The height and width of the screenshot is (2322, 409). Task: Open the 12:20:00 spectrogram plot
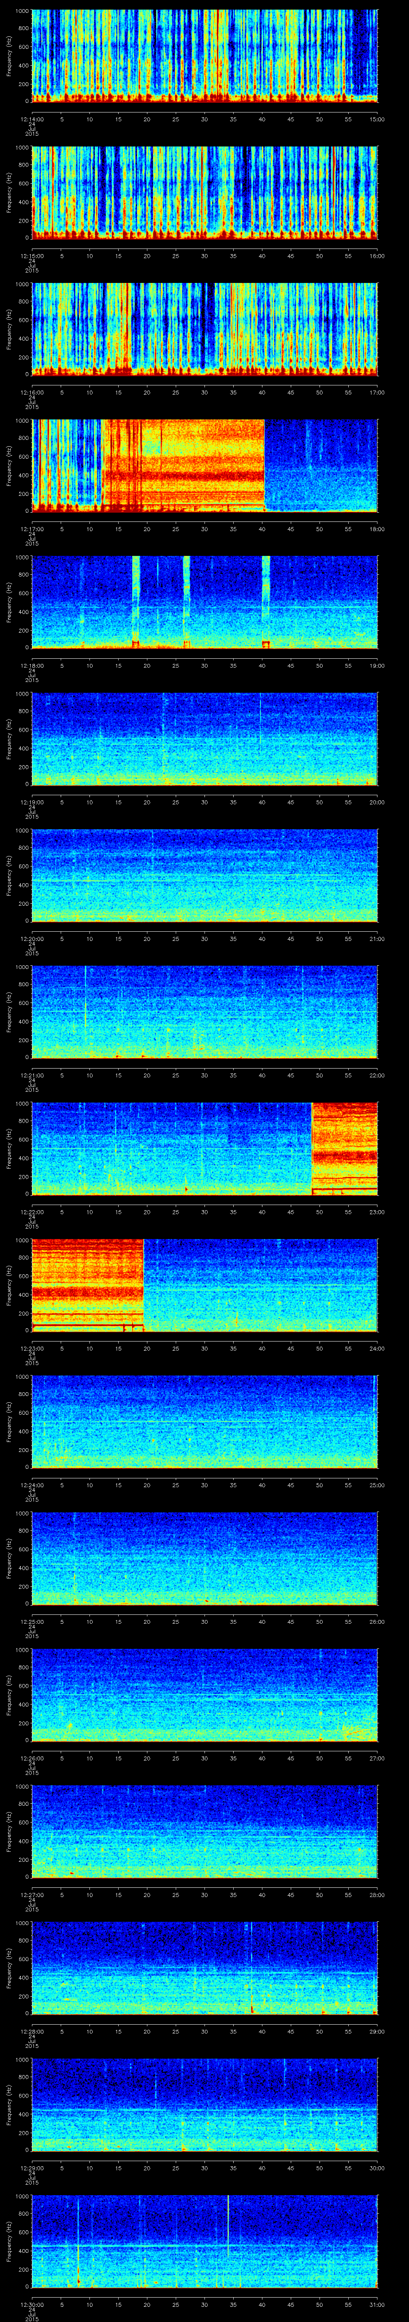click(205, 875)
